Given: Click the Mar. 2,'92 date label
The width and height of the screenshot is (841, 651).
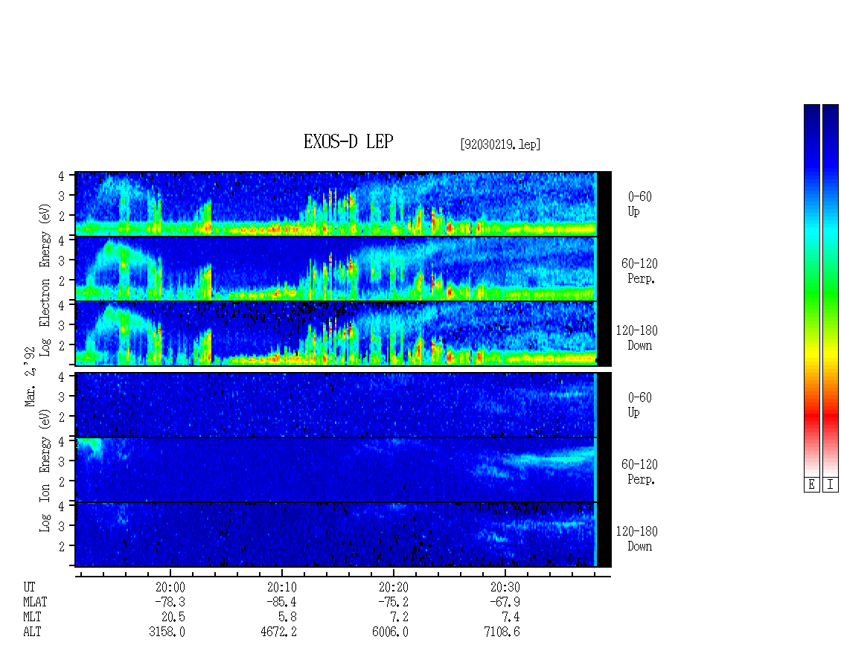Looking at the screenshot, I should coord(30,377).
